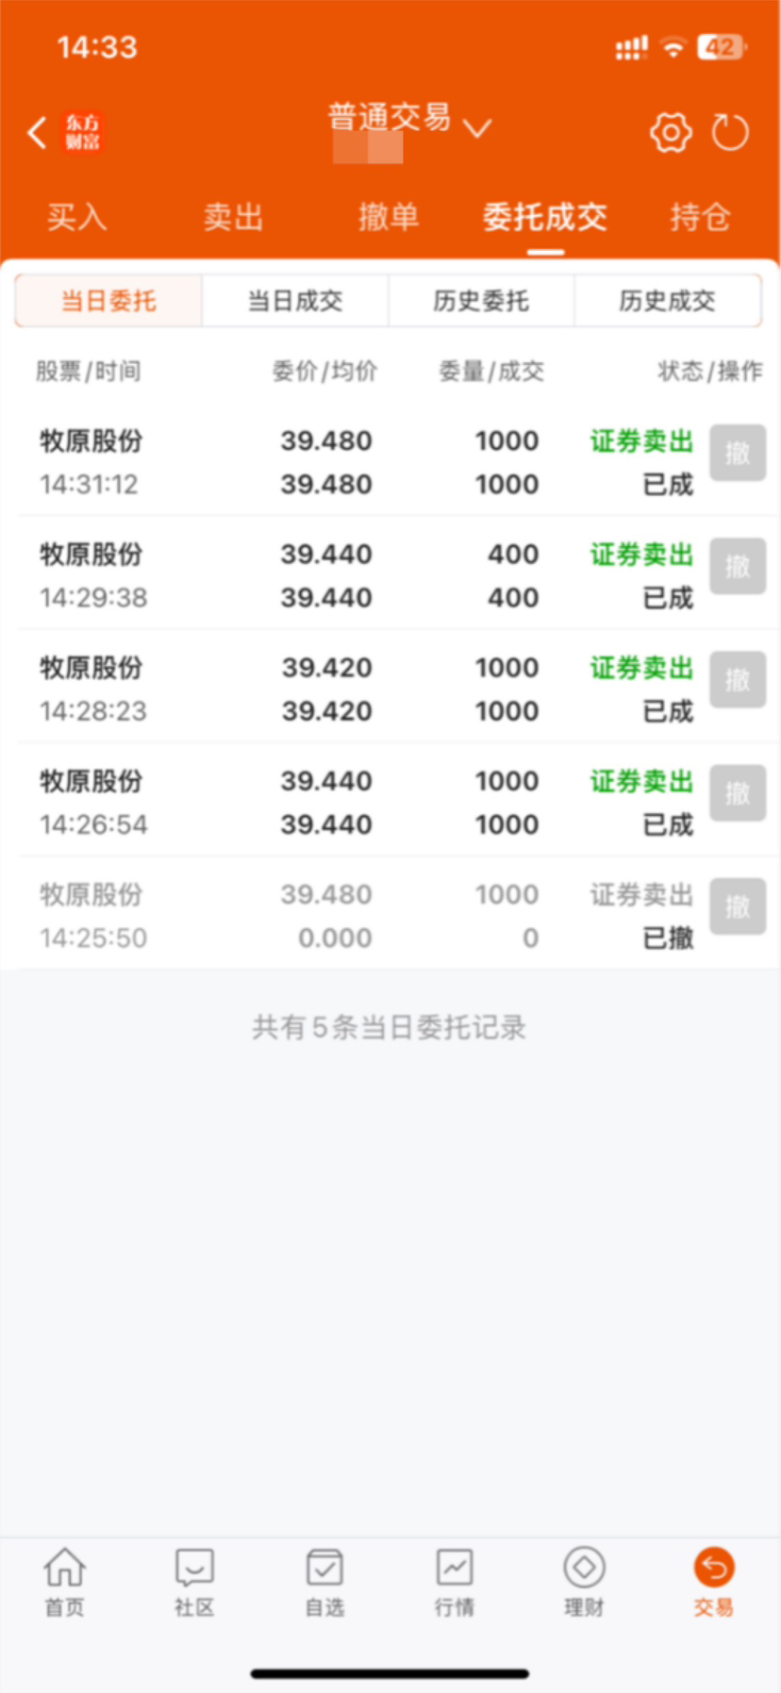Refresh the order list
Viewport: 781px width, 1693px height.
point(730,133)
